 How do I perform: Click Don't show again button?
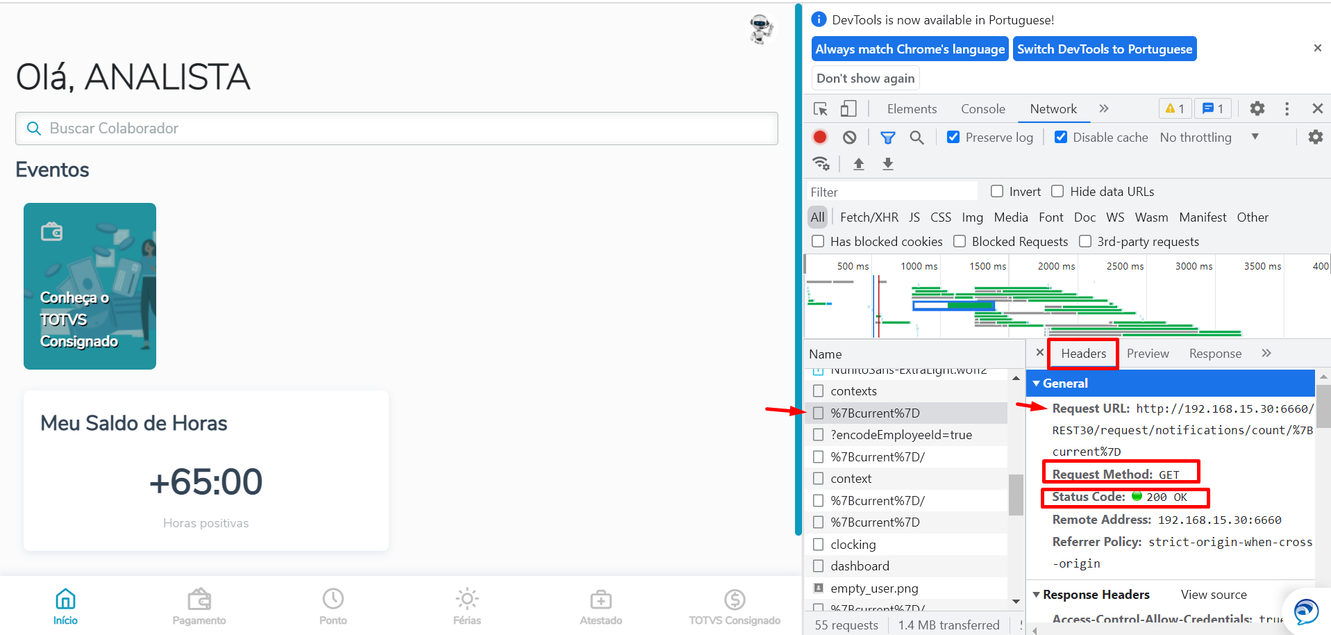[x=865, y=78]
